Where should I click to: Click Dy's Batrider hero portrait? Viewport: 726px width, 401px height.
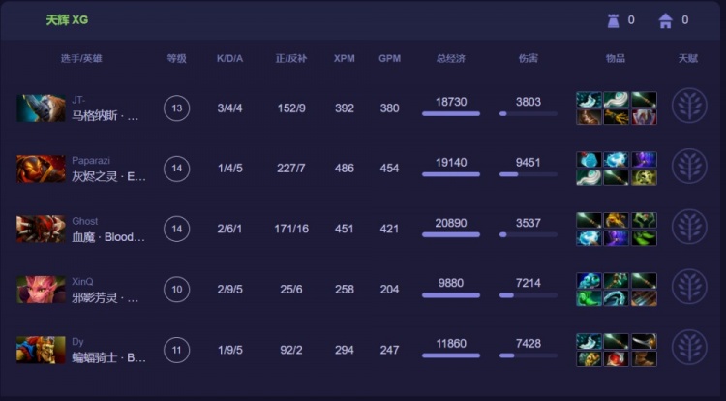click(x=41, y=349)
